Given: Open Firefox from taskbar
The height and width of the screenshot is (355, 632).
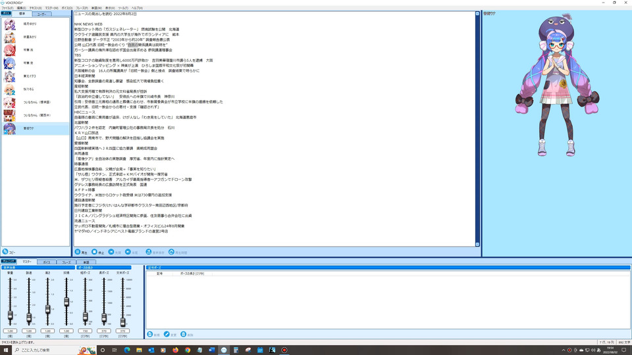Looking at the screenshot, I should point(175,350).
